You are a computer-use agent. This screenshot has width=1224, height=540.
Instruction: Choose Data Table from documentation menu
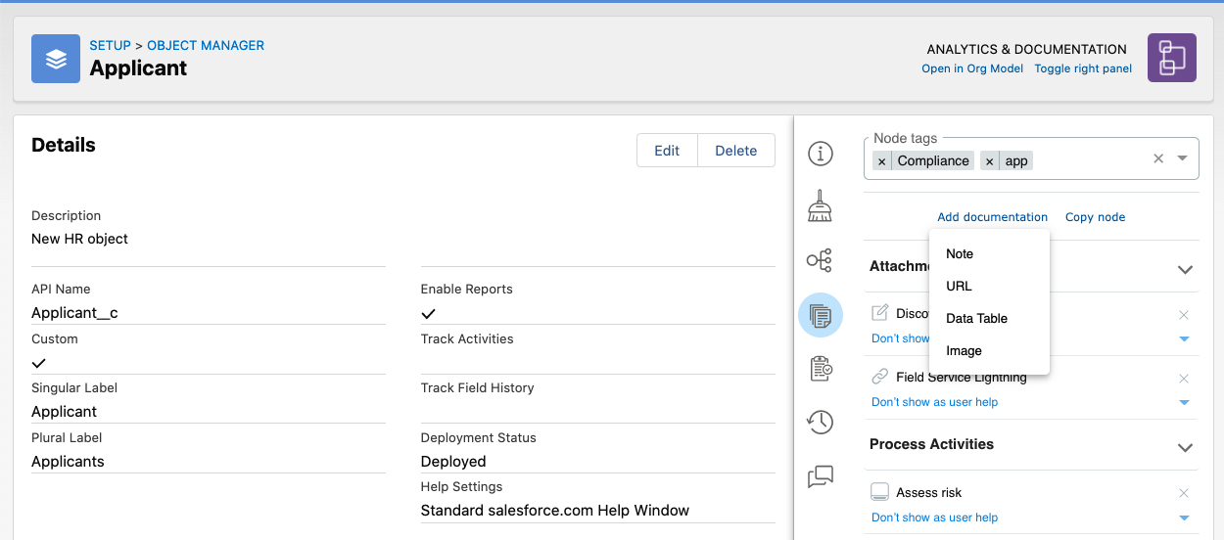976,318
